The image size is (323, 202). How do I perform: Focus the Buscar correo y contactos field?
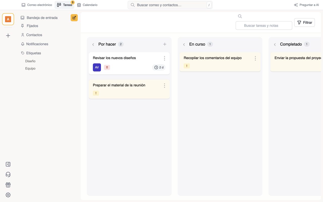170,5
